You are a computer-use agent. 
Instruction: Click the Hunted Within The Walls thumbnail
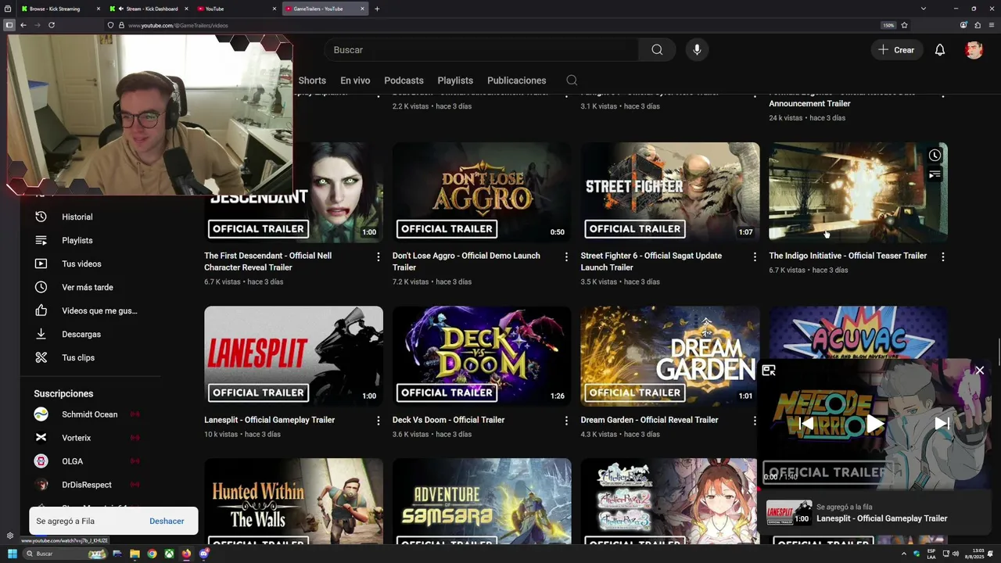pyautogui.click(x=293, y=501)
